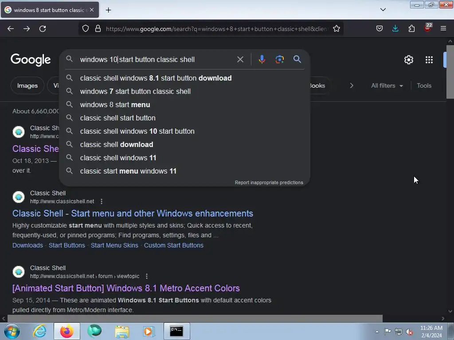Screen dimensions: 454x340
Task: Open the network tray icon
Action: tap(399, 332)
